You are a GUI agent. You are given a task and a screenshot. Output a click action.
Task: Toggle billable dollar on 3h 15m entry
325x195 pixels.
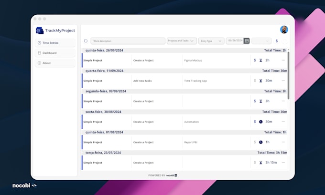point(255,163)
